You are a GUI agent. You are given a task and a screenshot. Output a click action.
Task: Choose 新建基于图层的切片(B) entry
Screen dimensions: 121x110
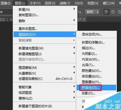pos(45,106)
